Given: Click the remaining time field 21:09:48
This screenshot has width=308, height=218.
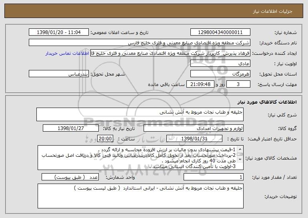Looking at the screenshot, I should [200, 84].
